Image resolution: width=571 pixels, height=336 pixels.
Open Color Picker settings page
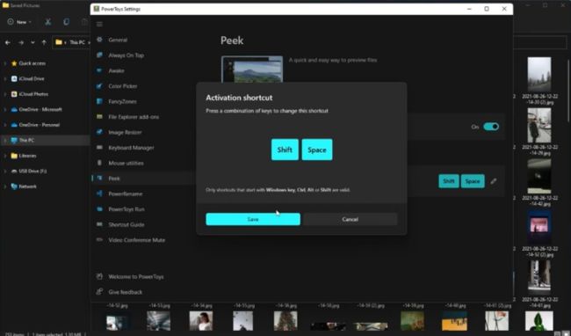(x=123, y=86)
